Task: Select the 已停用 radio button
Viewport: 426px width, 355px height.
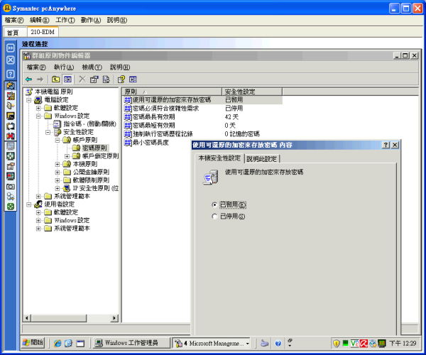Action: [x=214, y=216]
